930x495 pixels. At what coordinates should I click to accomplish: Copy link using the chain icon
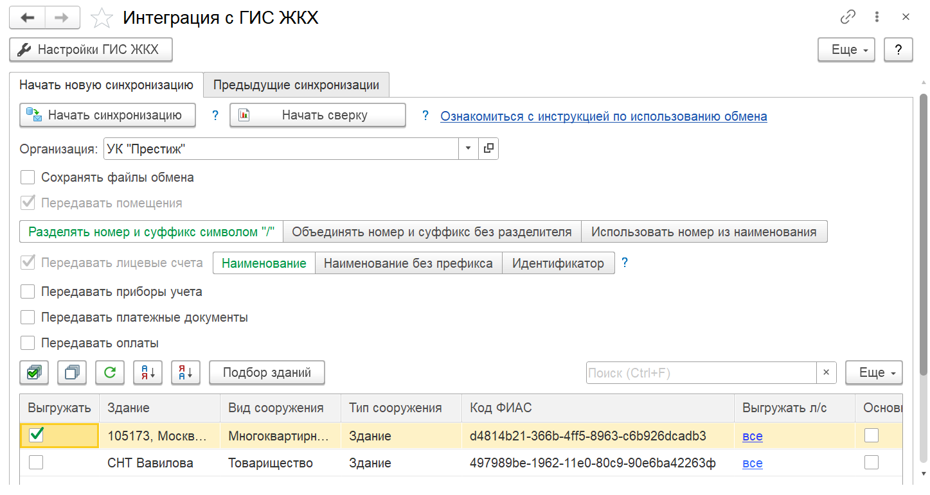(848, 17)
